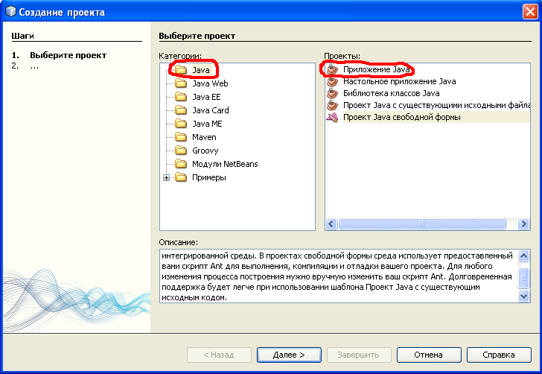The height and width of the screenshot is (374, 542).
Task: Click the Примеры folder icon
Action: 181,177
